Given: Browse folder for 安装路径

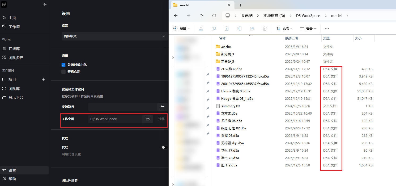Looking at the screenshot, I should [162, 107].
